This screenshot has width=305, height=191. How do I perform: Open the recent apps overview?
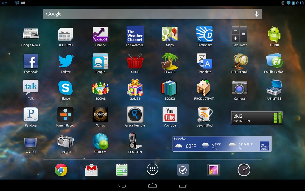(183, 186)
